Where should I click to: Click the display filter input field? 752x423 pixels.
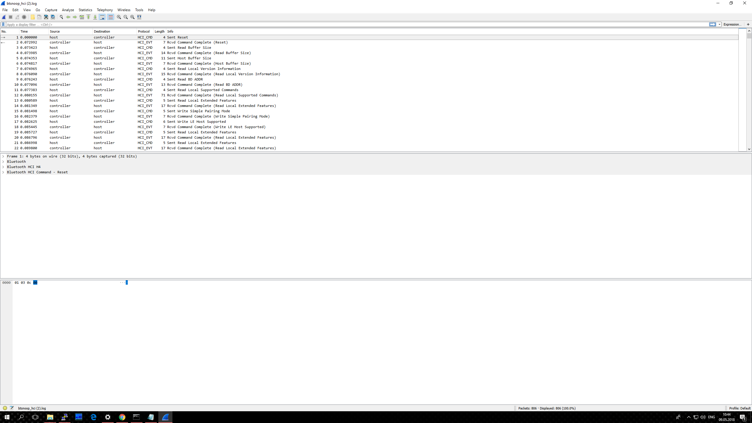352,24
